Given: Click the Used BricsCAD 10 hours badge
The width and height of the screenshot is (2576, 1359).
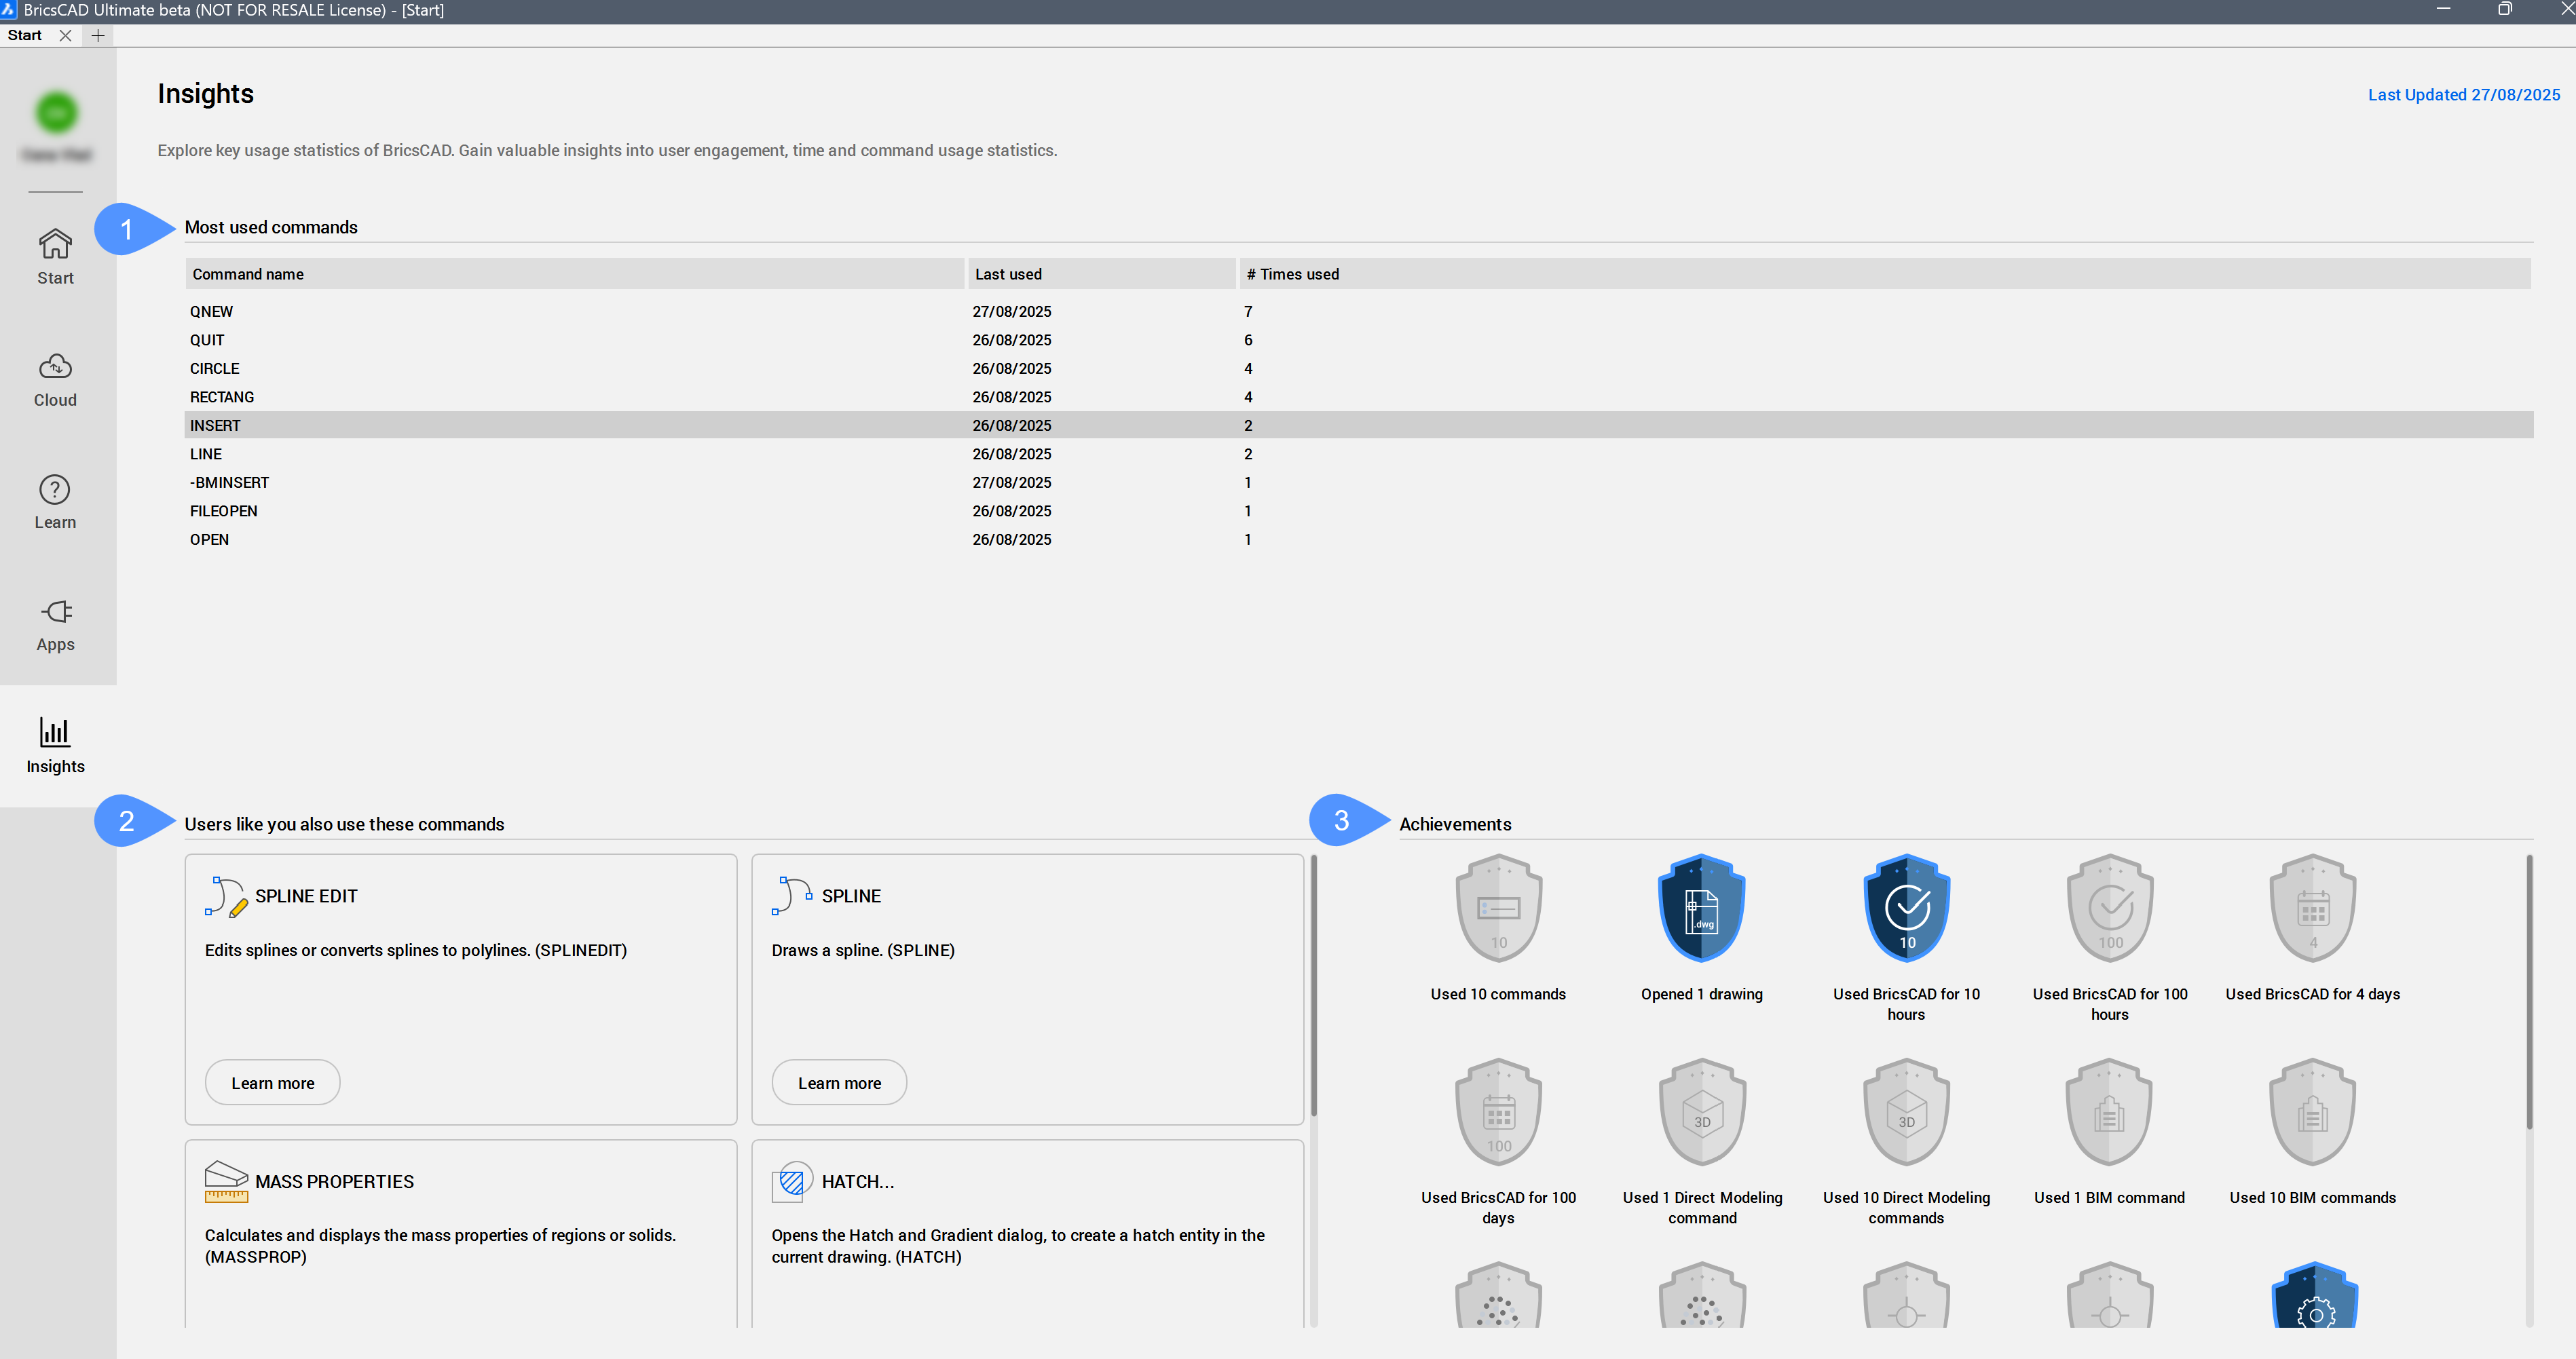Looking at the screenshot, I should click(1906, 908).
